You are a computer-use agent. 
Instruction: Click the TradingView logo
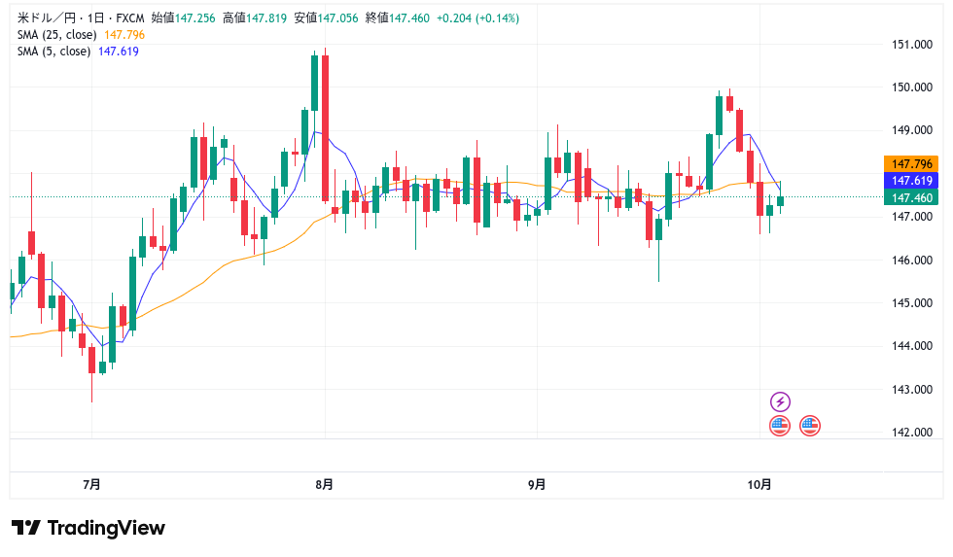point(88,528)
